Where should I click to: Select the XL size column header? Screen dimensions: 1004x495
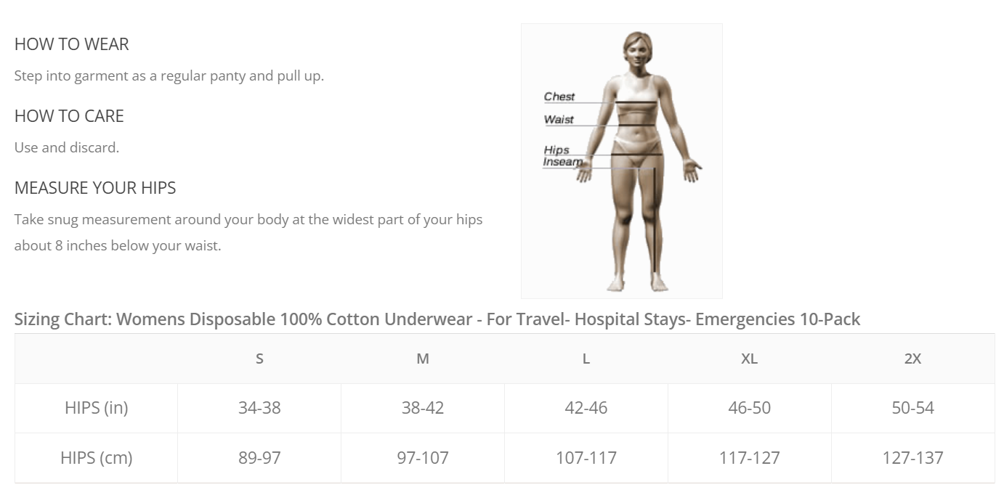click(x=749, y=359)
